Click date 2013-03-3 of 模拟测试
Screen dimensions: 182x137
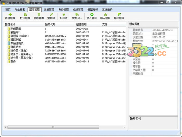[x=82, y=40]
